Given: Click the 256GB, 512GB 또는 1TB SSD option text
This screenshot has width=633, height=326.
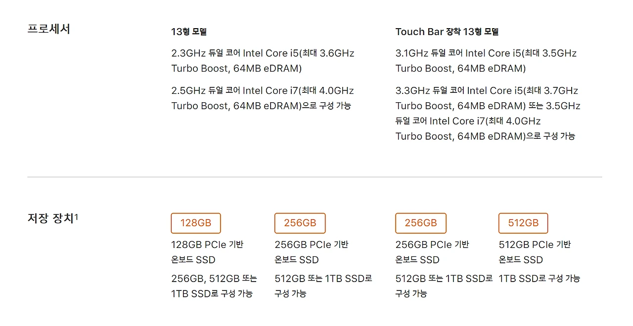Looking at the screenshot, I should [214, 286].
